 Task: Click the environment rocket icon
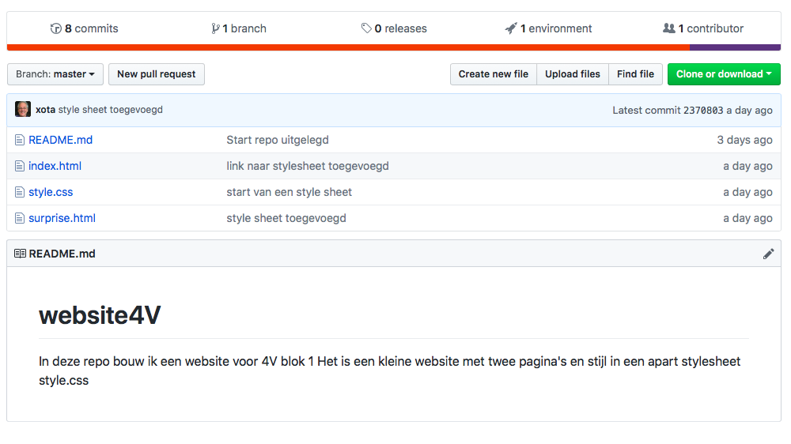click(511, 28)
